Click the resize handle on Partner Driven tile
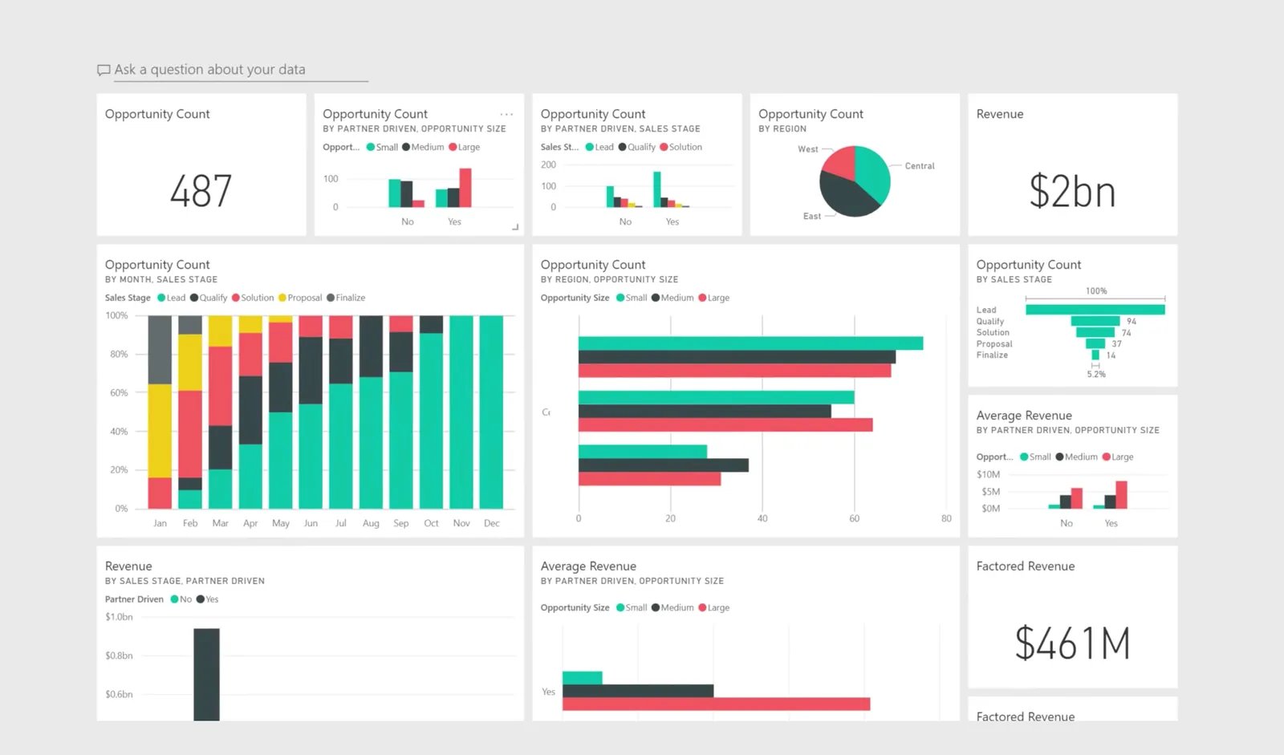1284x755 pixels. click(515, 227)
